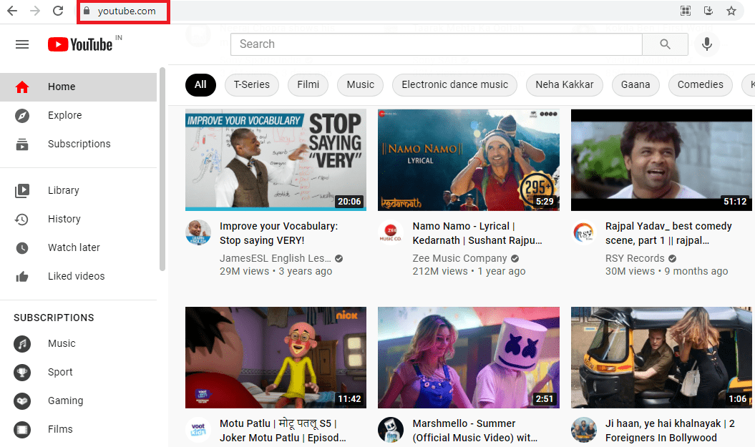Visit 'JamesESL English Les...' channel name
The image size is (755, 447).
276,258
